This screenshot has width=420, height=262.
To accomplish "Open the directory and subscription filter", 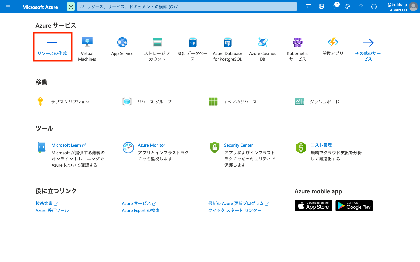I will (322, 7).
